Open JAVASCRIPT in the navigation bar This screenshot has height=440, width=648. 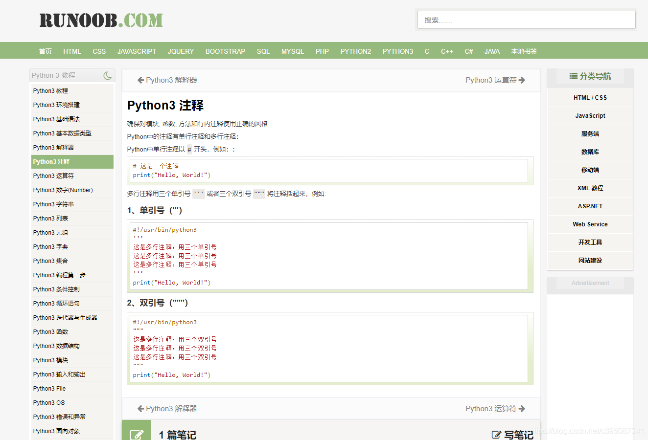click(137, 51)
